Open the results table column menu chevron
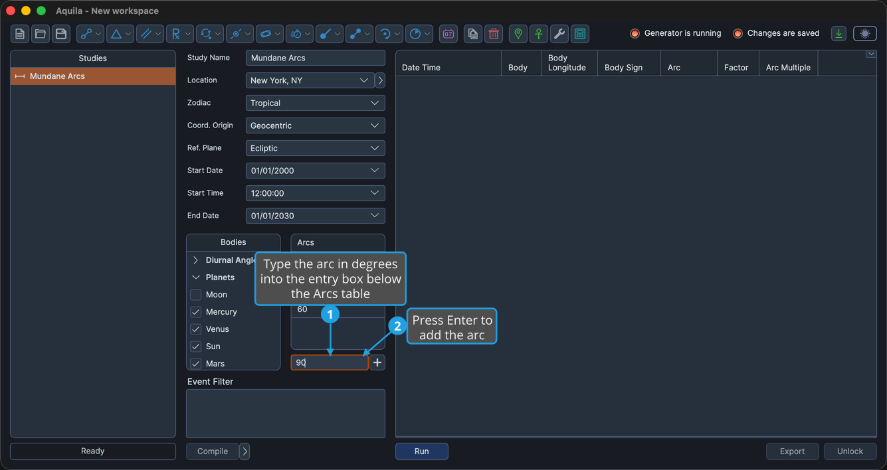 tap(871, 54)
